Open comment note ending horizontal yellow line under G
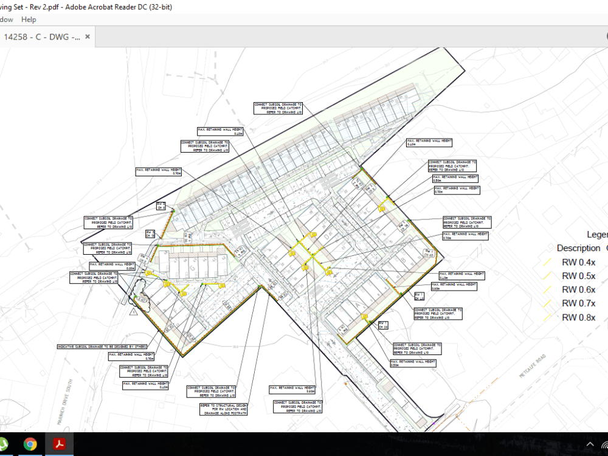The height and width of the screenshot is (456, 608). tap(222, 286)
